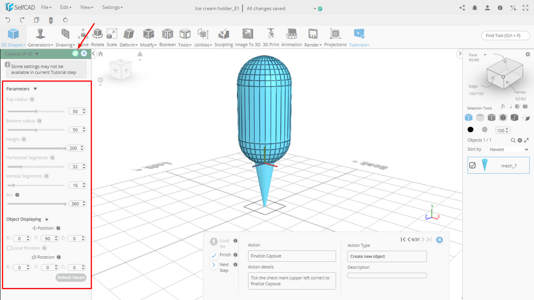Open the Settings menu
534x300 pixels.
click(113, 7)
